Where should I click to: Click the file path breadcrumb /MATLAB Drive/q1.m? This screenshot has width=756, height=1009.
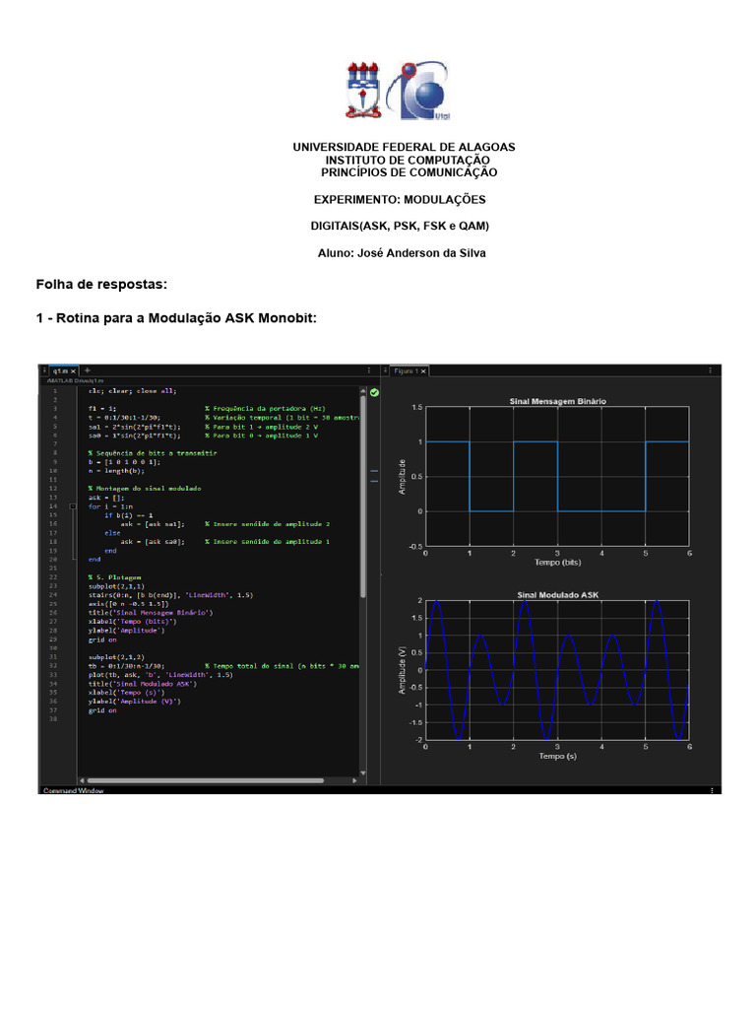[75, 381]
